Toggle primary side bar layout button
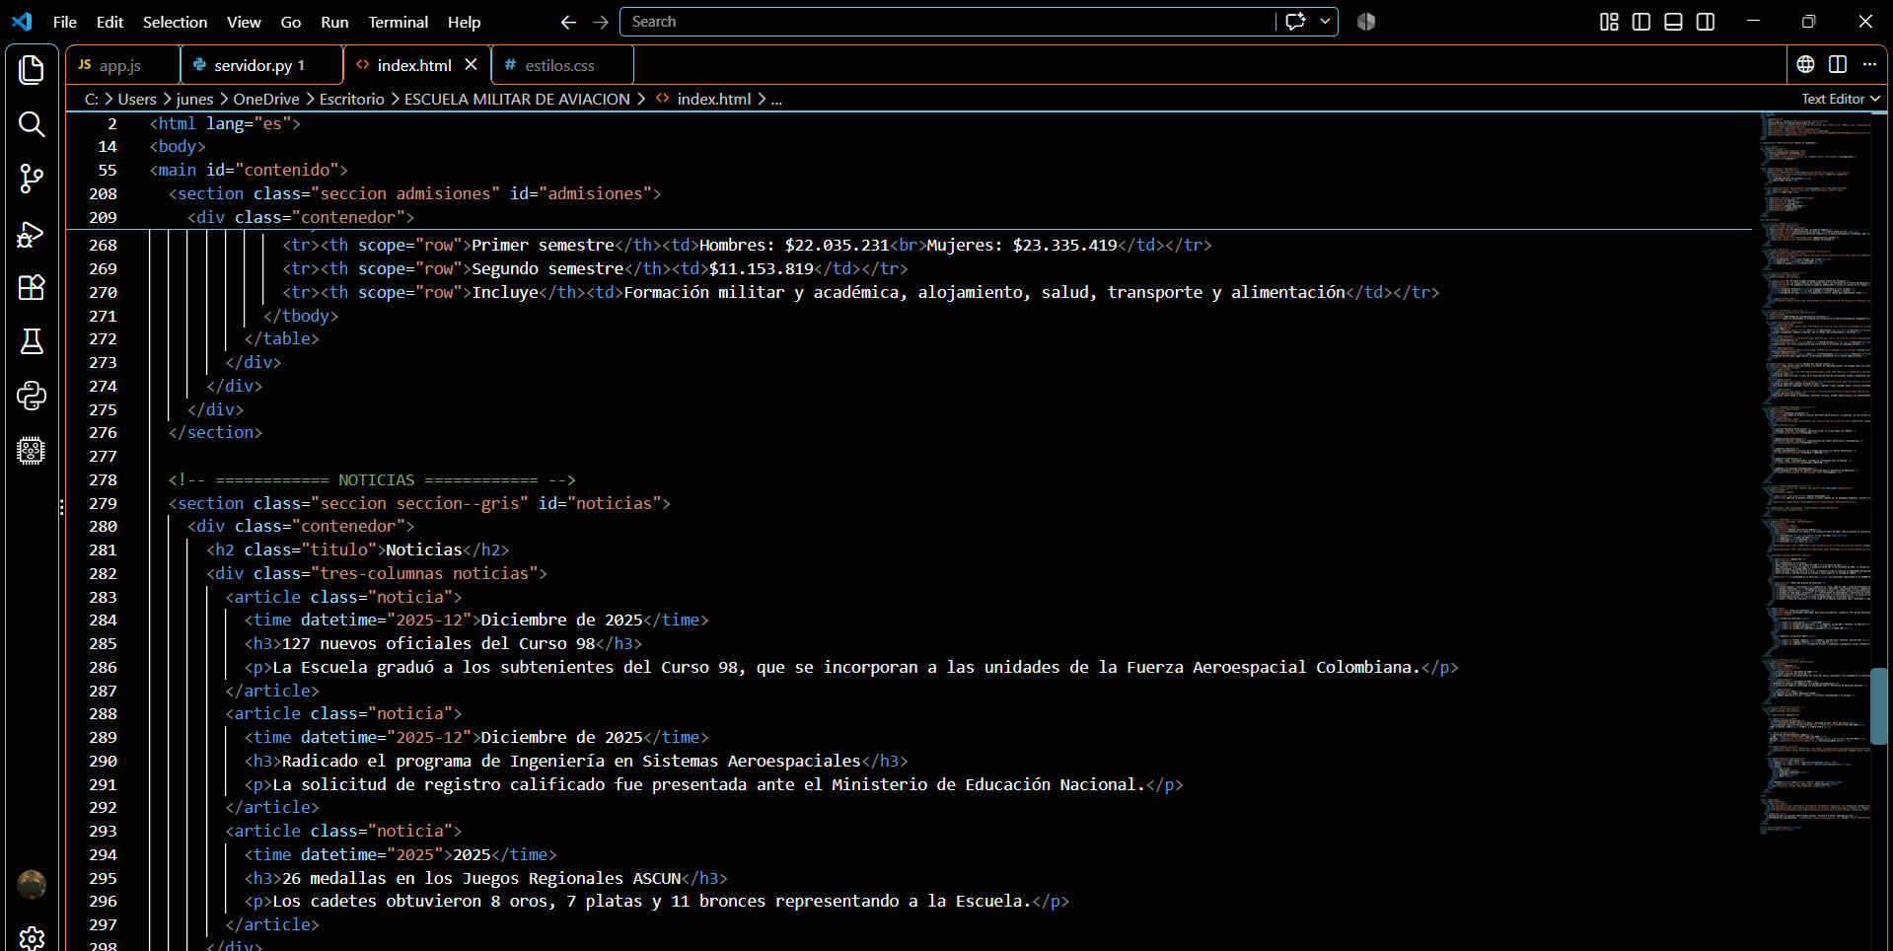This screenshot has height=951, width=1893. tap(1641, 22)
